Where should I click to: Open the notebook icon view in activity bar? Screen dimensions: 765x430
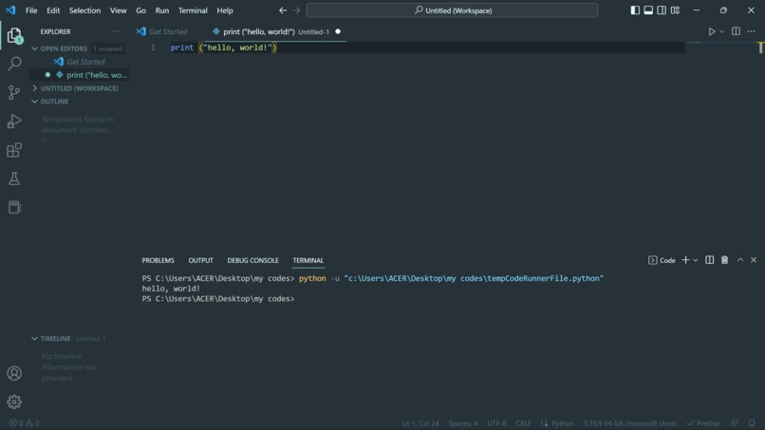[14, 207]
